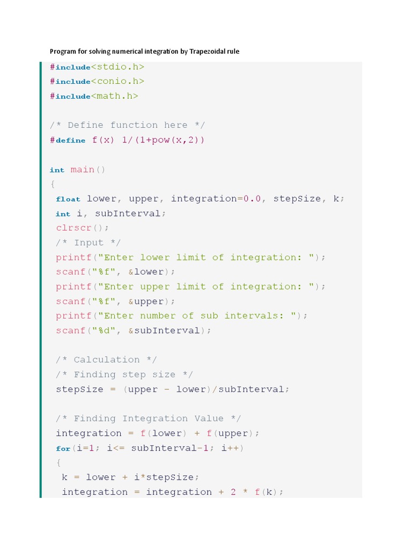Click the document title about Trapezoidal rule
Screen dimensions: 412x550
(x=144, y=52)
